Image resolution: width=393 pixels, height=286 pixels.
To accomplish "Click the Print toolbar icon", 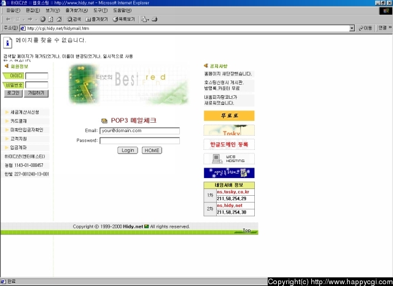I will pos(154,19).
